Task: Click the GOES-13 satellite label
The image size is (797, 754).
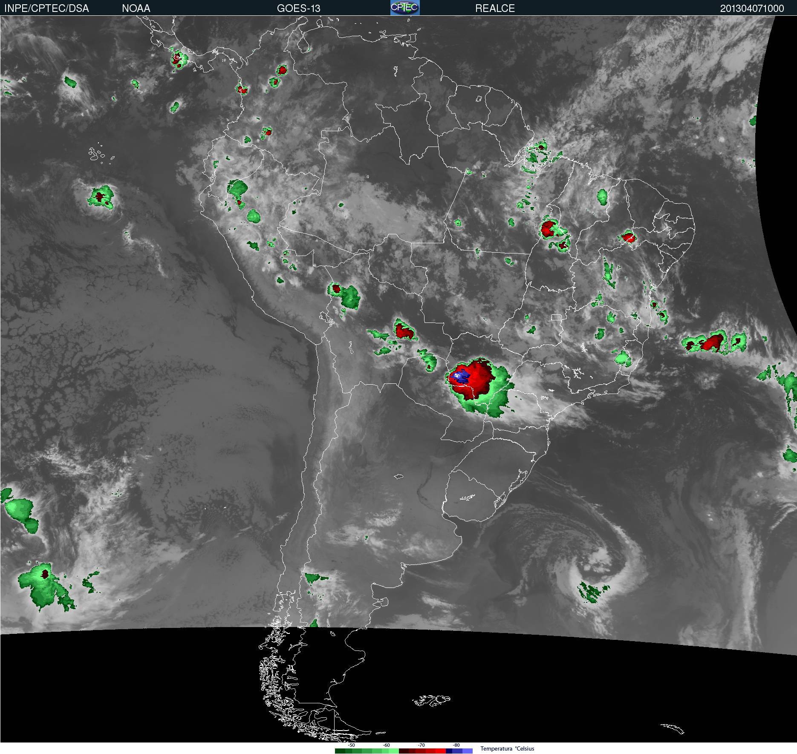Action: coord(298,8)
